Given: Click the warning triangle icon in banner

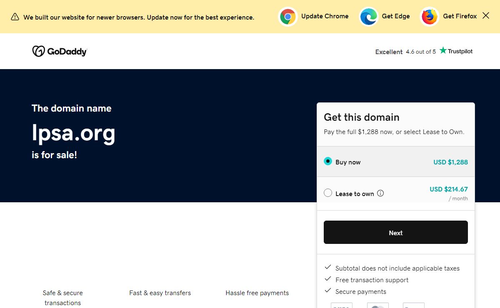Looking at the screenshot, I should 15,17.
